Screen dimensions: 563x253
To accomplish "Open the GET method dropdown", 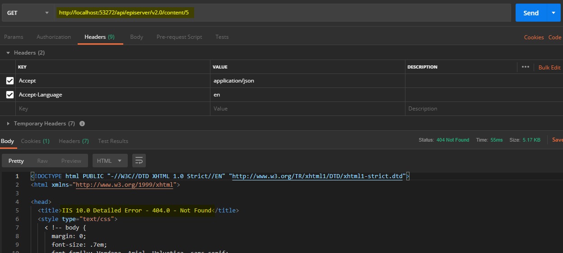I will (28, 13).
